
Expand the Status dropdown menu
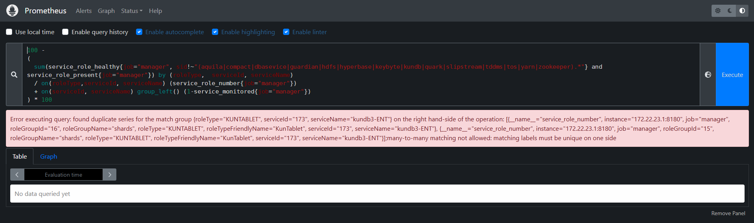coord(131,11)
